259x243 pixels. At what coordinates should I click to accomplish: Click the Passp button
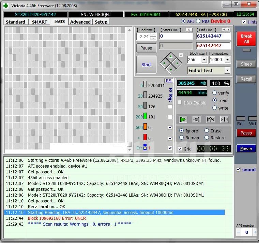click(x=246, y=133)
